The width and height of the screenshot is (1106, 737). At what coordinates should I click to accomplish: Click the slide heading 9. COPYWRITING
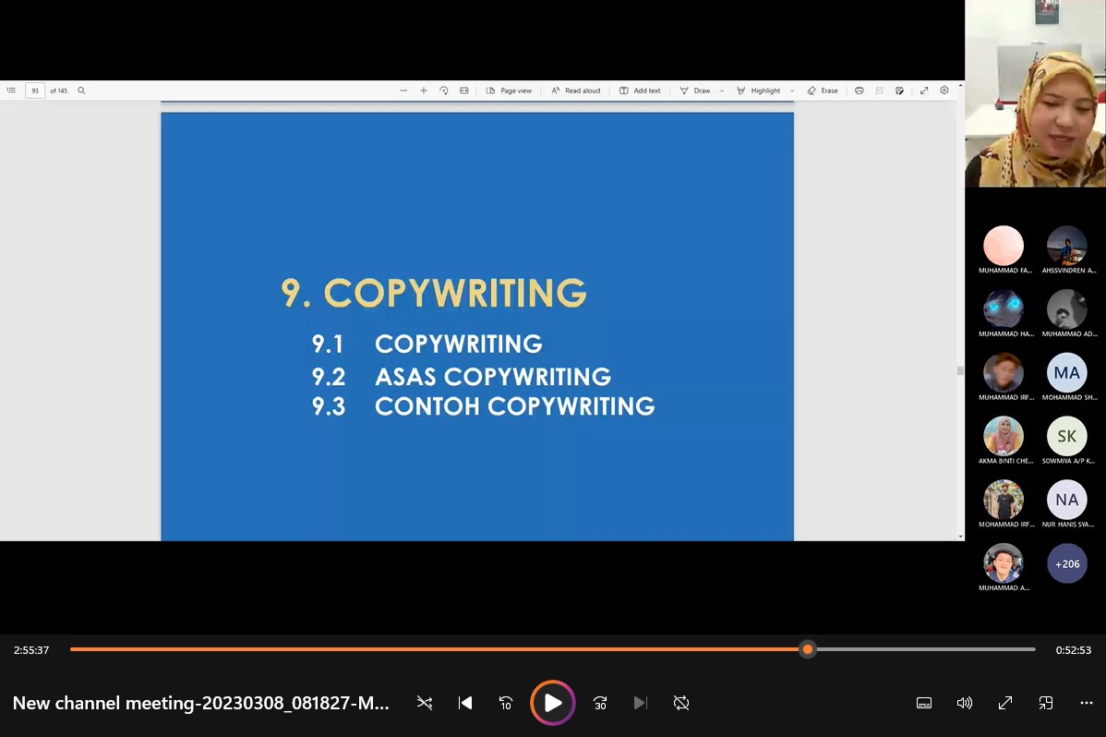434,293
